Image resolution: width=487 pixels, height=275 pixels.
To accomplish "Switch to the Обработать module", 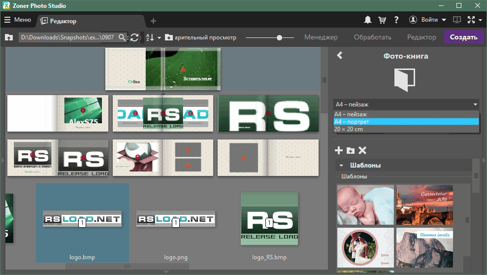I will (372, 37).
